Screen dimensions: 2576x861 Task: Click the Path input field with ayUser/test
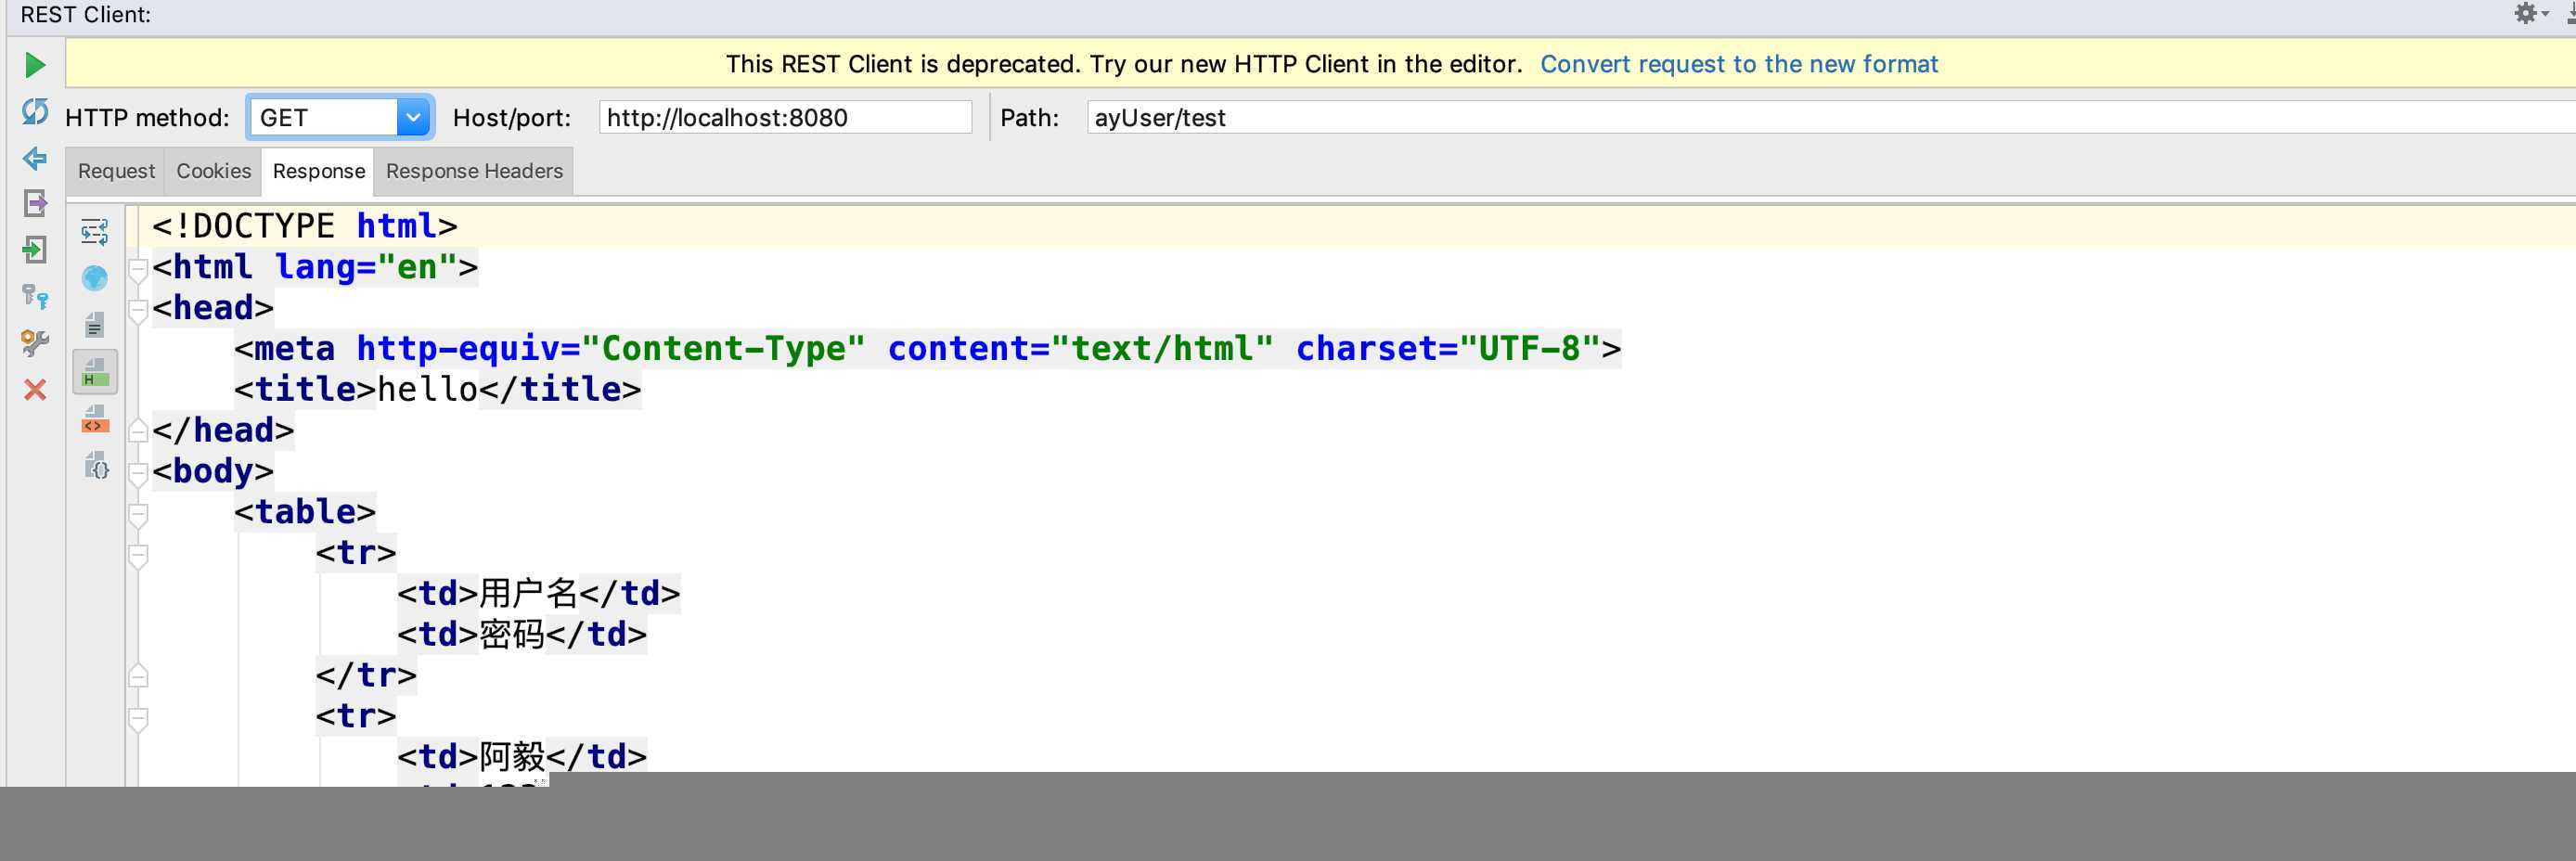click(1831, 118)
